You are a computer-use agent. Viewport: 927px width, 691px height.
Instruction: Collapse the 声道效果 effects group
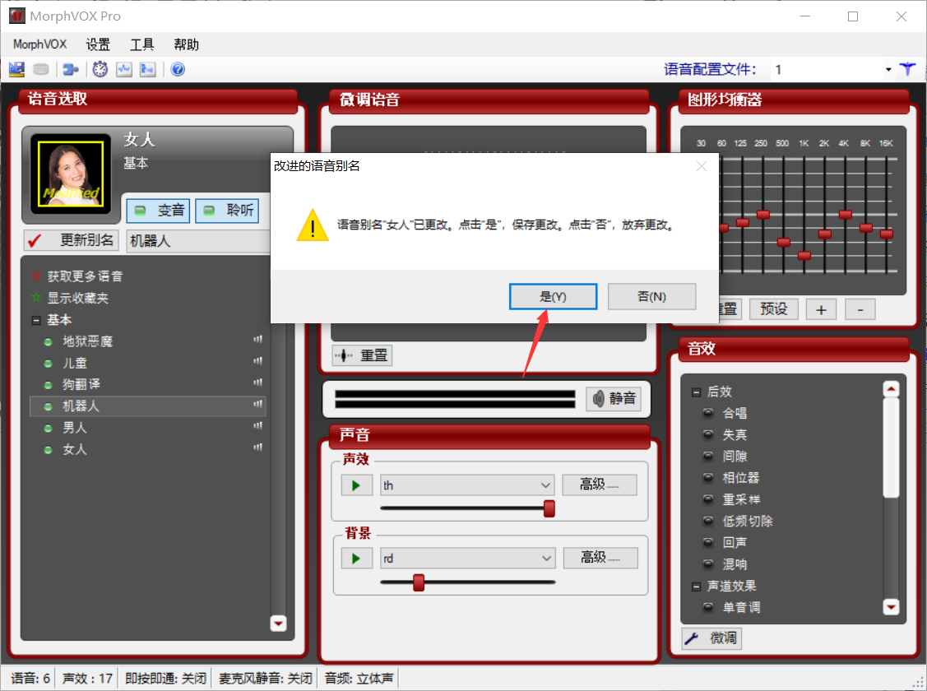point(696,587)
